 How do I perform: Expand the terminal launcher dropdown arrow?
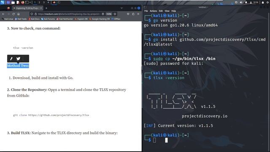(x=30, y=3)
